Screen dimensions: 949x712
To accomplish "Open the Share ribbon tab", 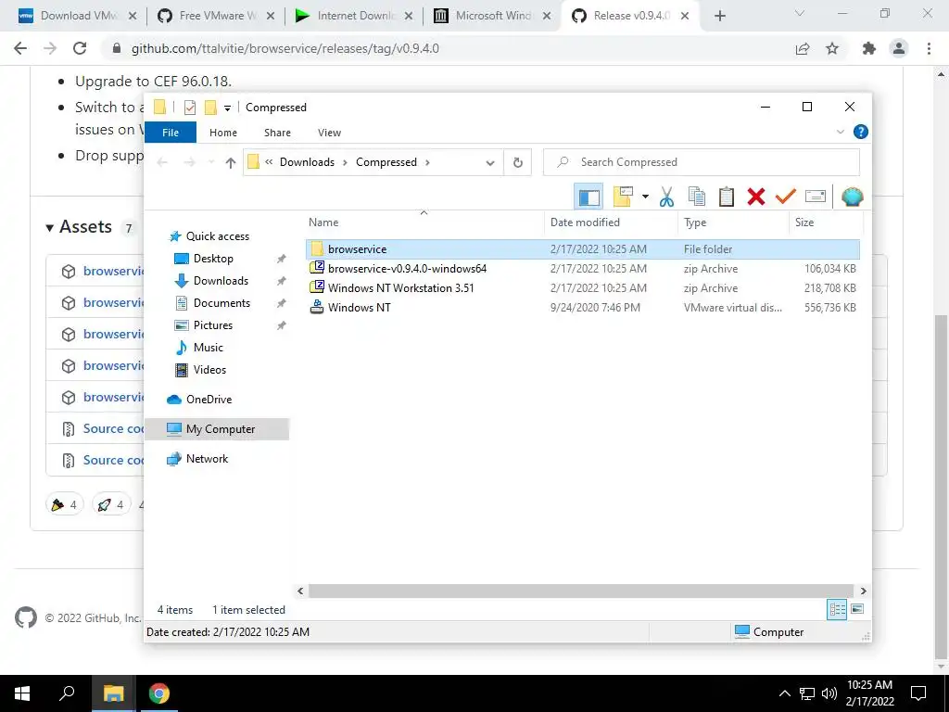I will coord(277,133).
